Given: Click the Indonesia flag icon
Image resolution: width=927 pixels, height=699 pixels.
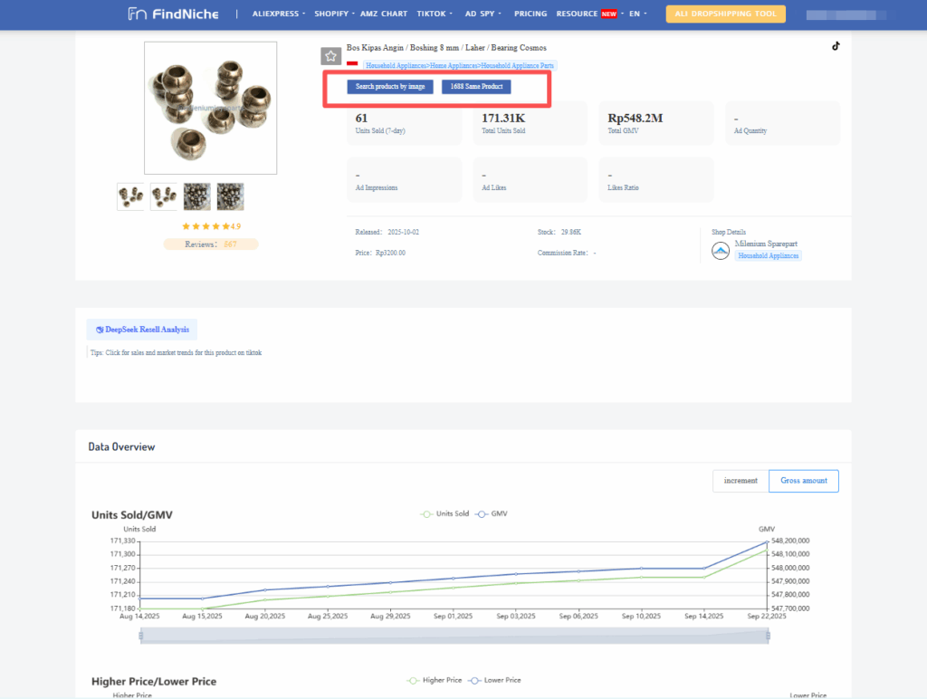Looking at the screenshot, I should [352, 63].
